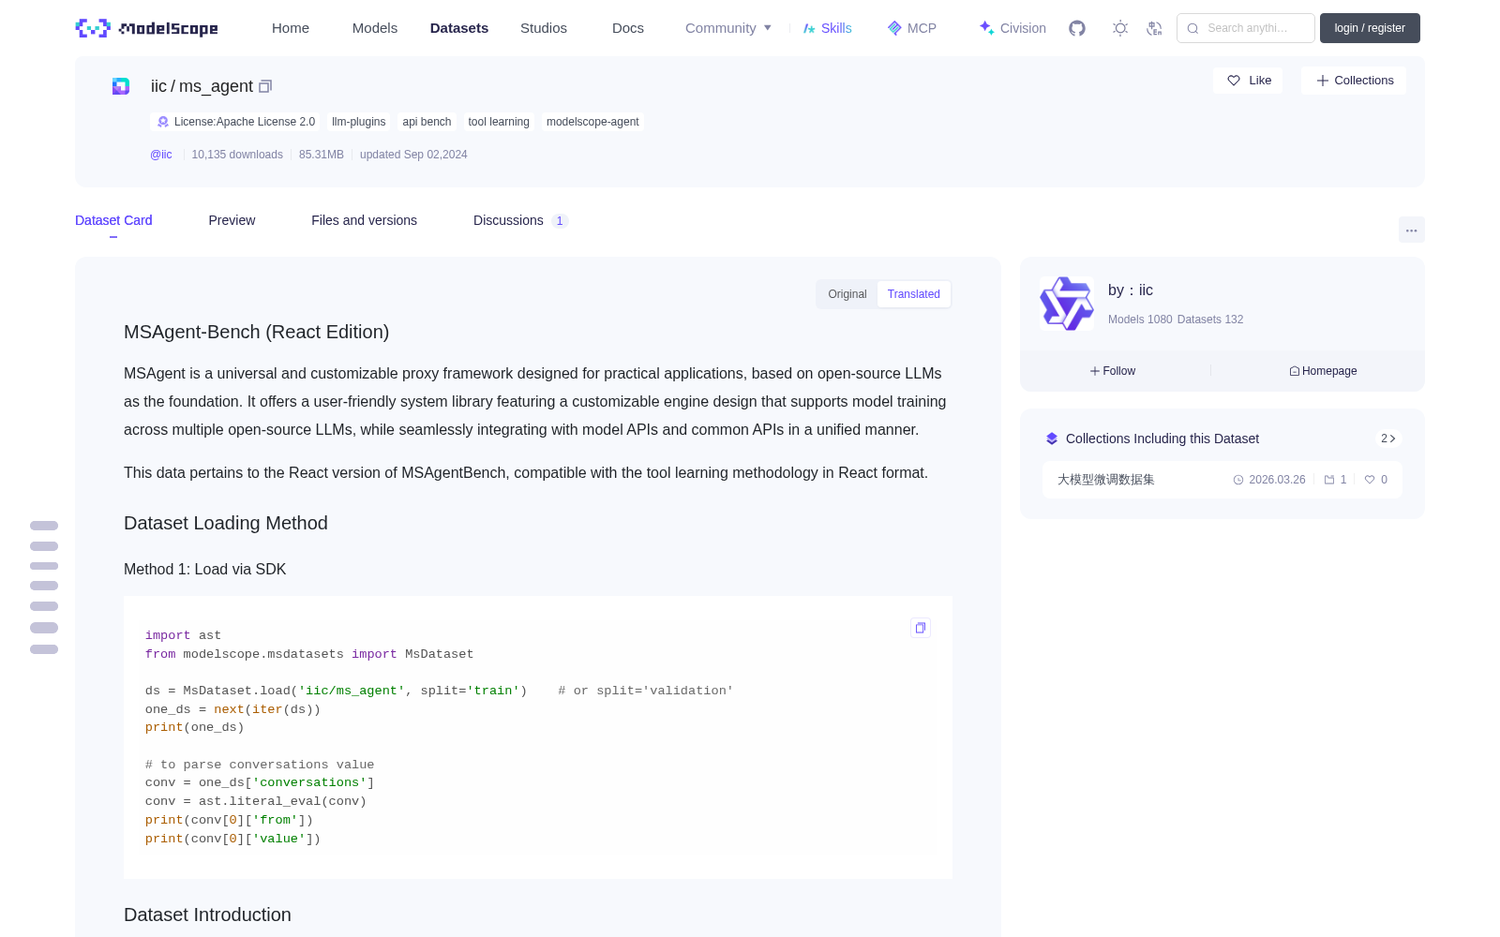Switch description to Original language

point(847,294)
